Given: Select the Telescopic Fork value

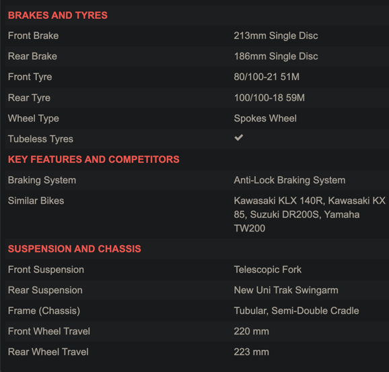Looking at the screenshot, I should tap(268, 270).
